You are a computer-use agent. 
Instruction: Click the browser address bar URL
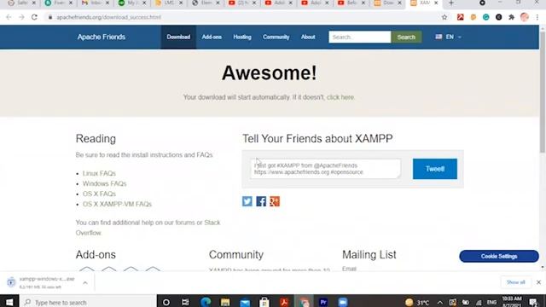pos(108,17)
